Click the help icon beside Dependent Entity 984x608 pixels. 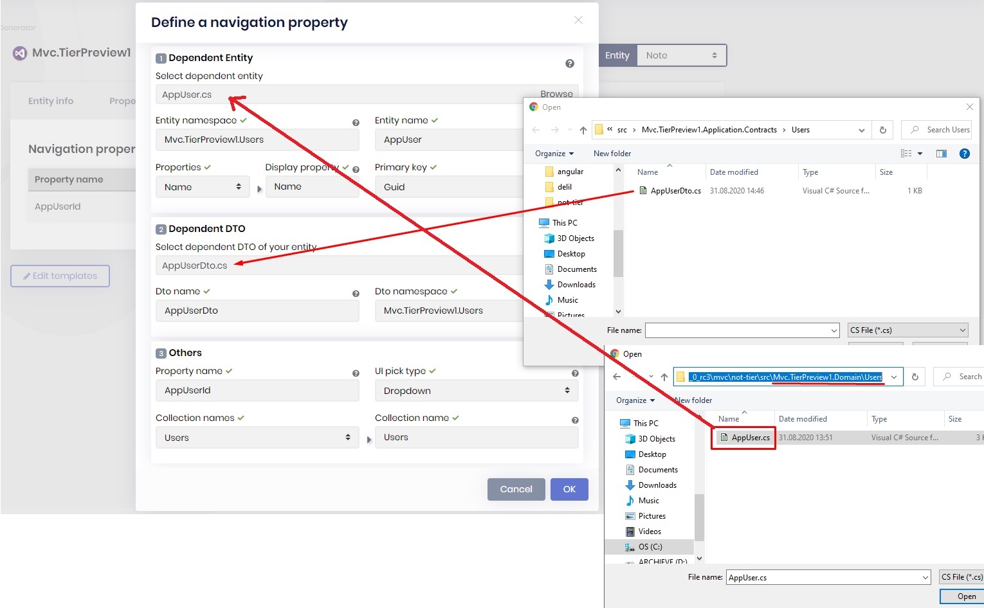coord(569,63)
